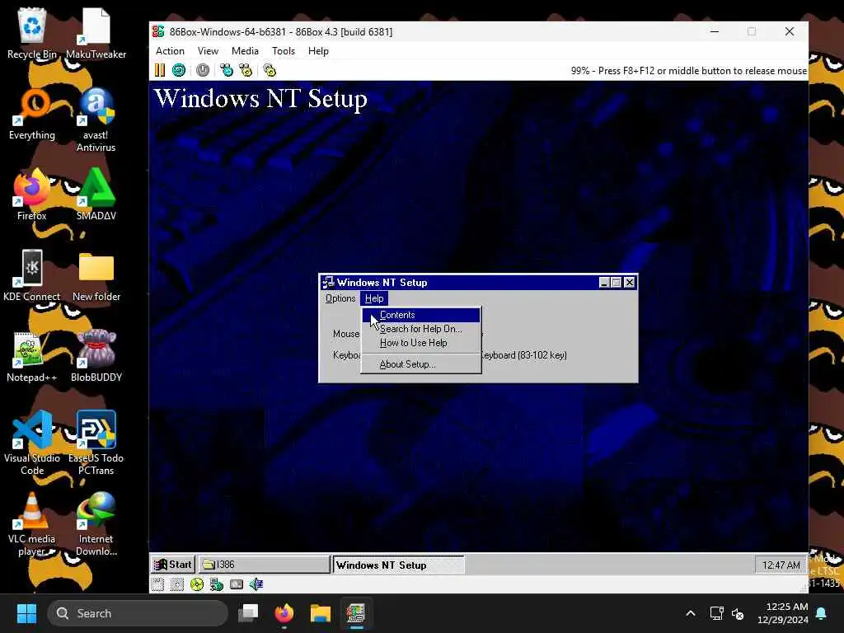The image size is (844, 633).
Task: Open Everything search desktop icon
Action: click(32, 114)
